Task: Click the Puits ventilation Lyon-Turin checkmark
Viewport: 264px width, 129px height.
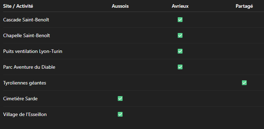Action: 180,51
